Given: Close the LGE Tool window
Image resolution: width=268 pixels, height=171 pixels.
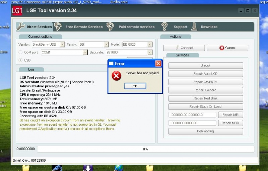Looking at the screenshot, I should (x=255, y=11).
